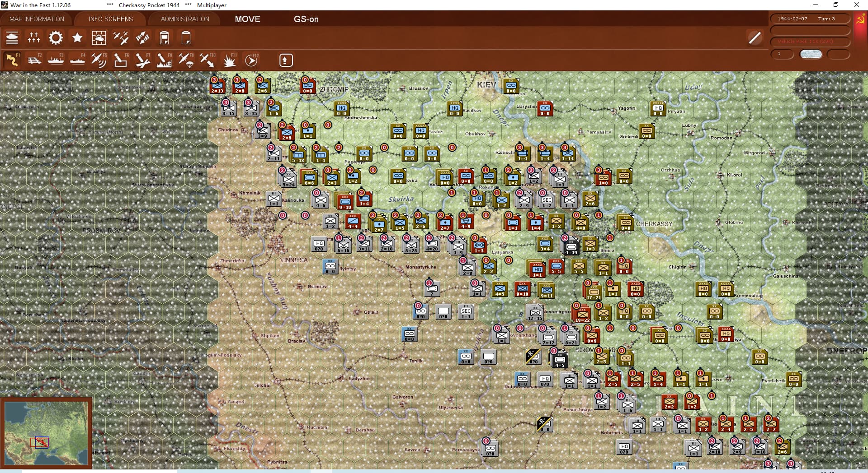Select the F8 bomb city mode icon
The height and width of the screenshot is (473, 868).
164,60
